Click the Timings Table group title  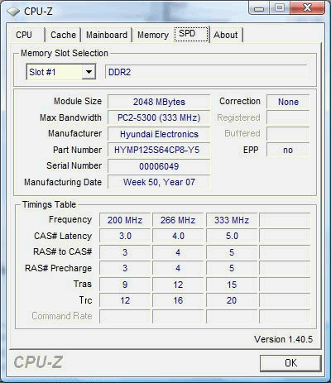(49, 204)
